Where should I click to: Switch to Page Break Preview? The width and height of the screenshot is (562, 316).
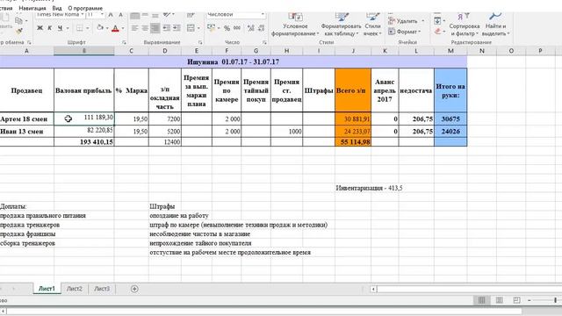point(516,300)
